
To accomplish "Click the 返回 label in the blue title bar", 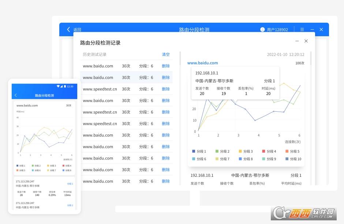I will tap(77, 30).
